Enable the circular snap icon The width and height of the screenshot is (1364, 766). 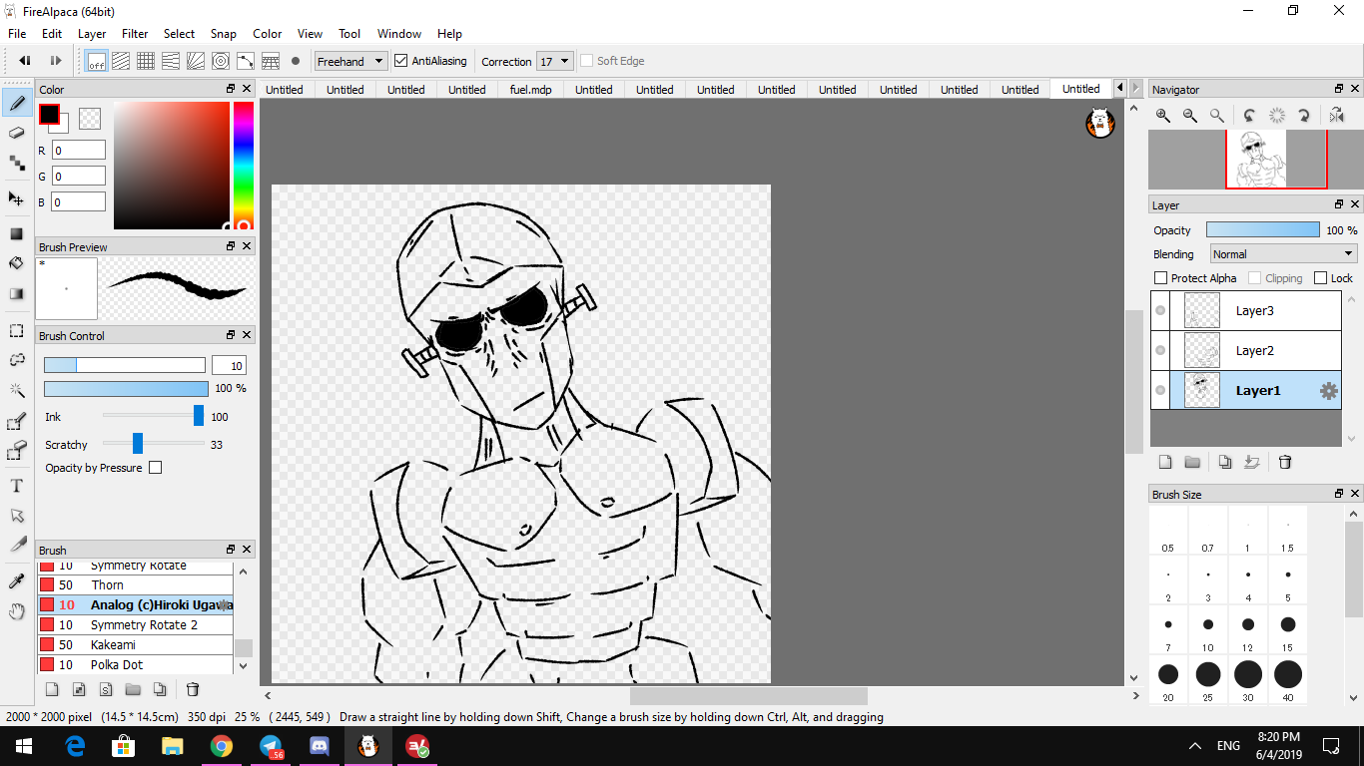[221, 61]
